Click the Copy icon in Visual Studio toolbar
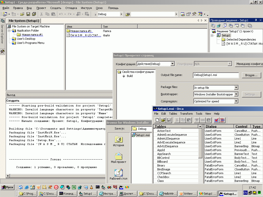263x197 pixels. point(48,14)
